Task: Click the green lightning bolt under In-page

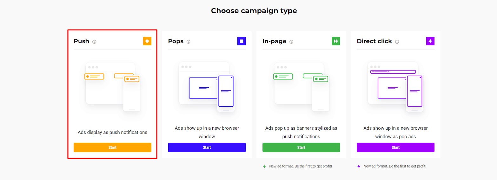Action: click(x=264, y=166)
